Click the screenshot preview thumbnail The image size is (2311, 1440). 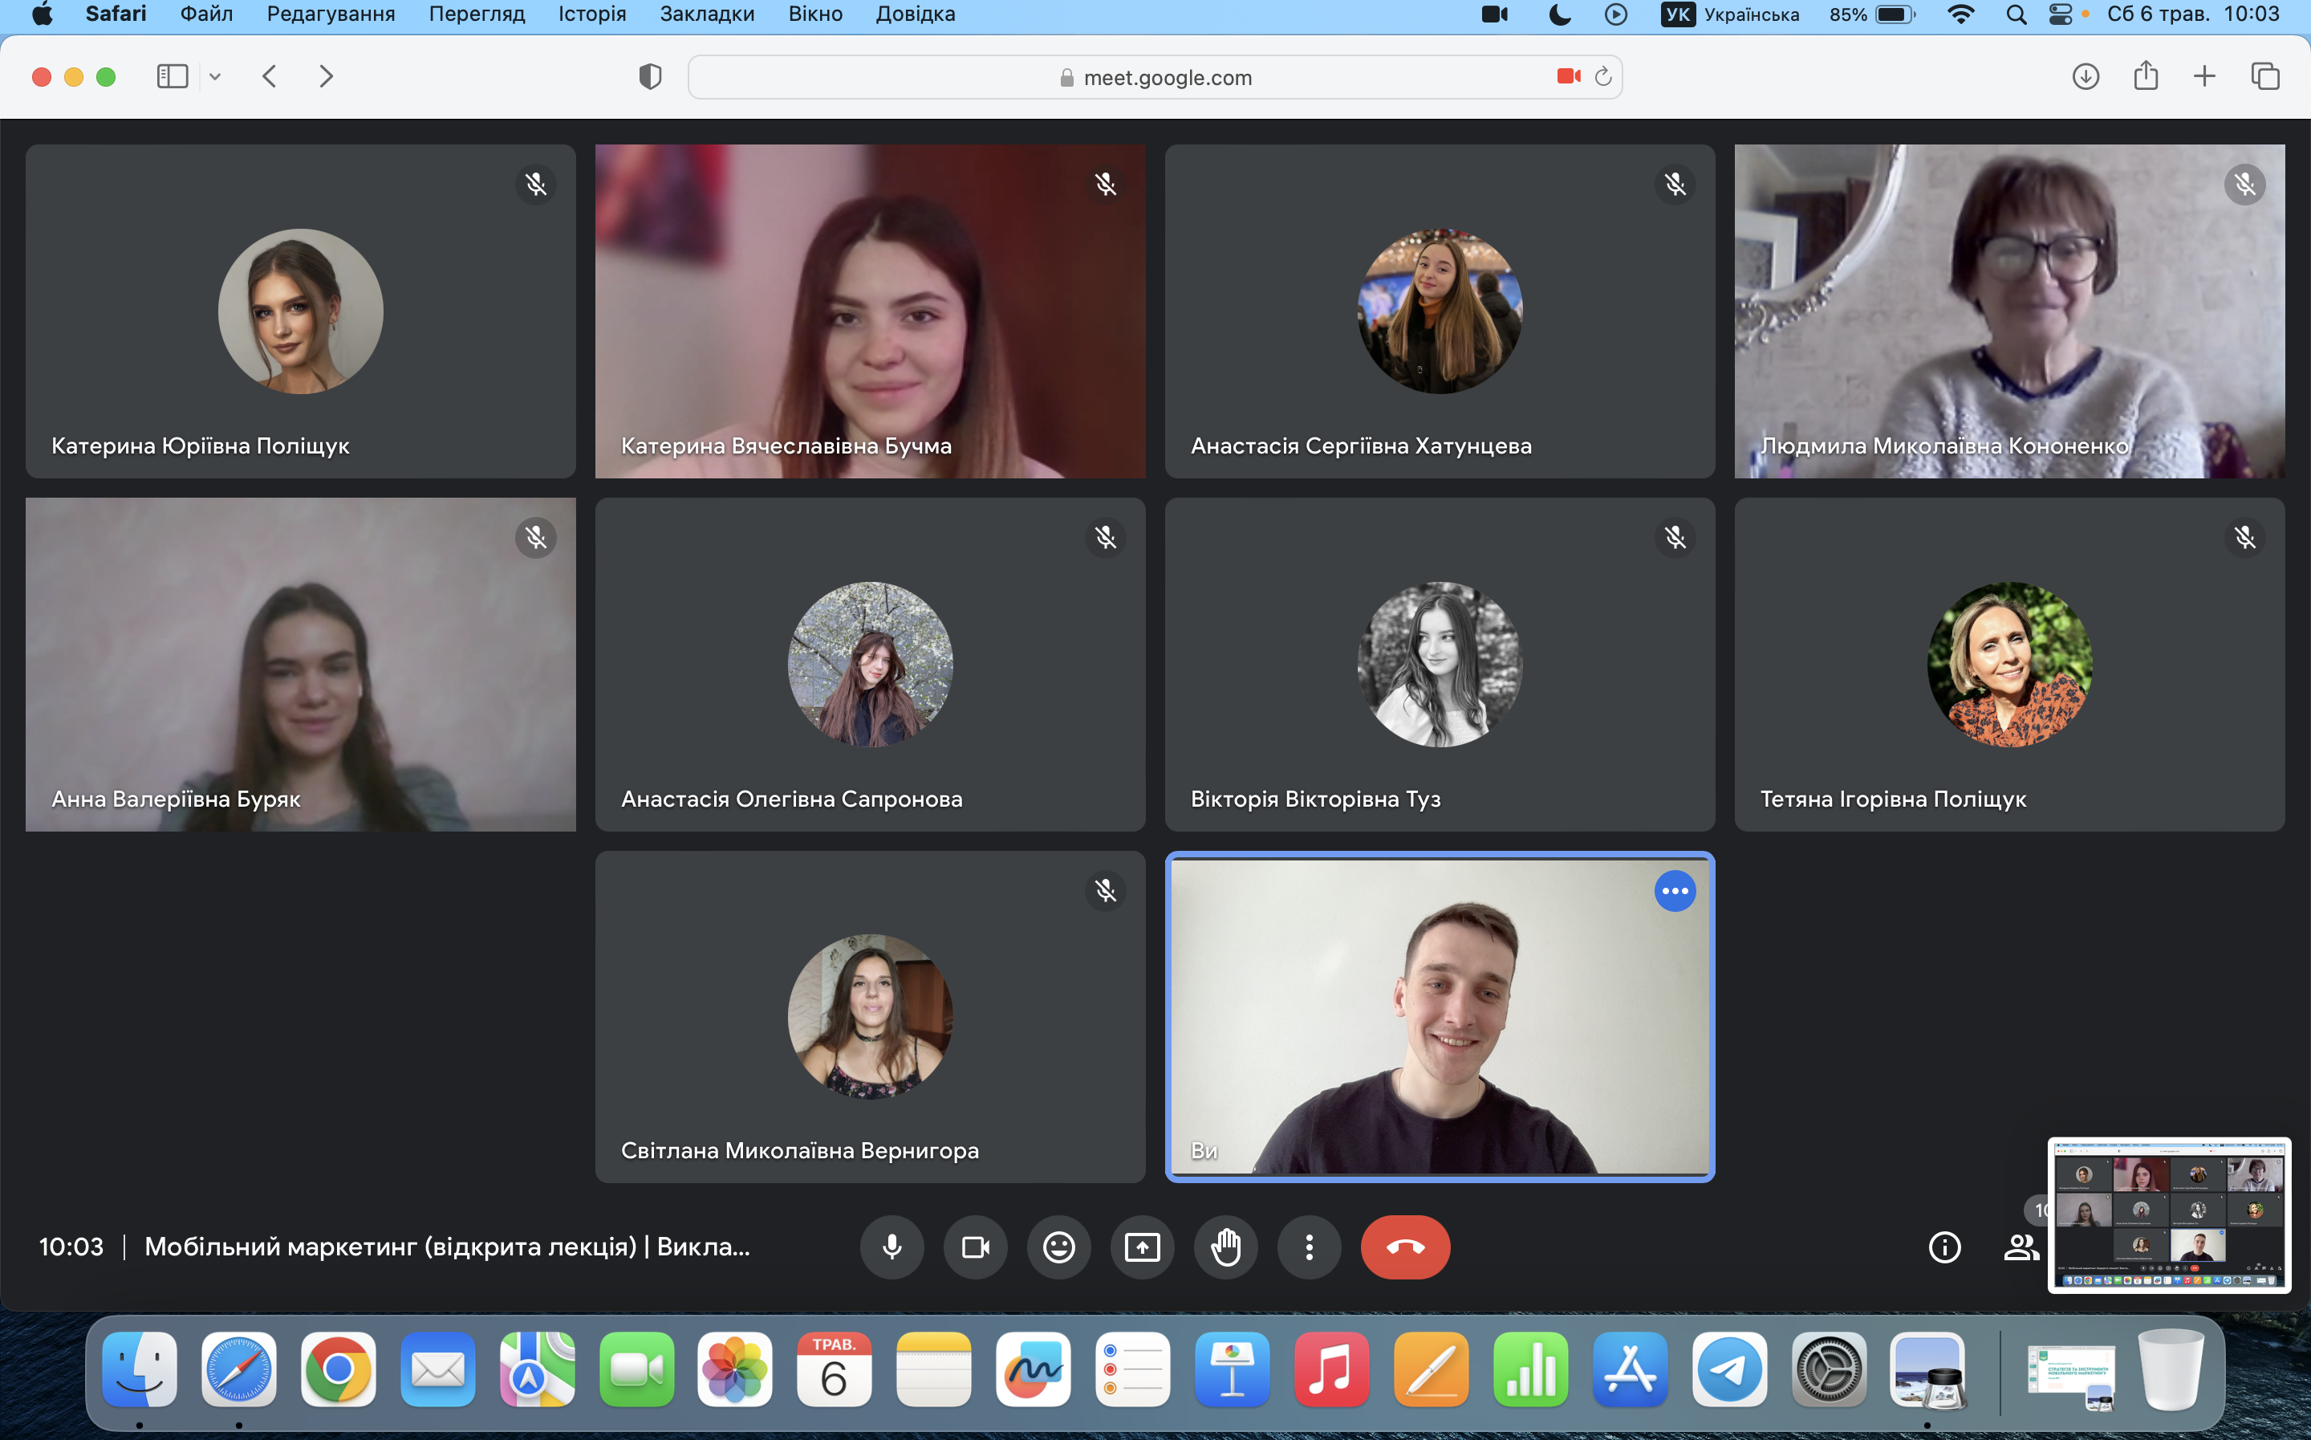tap(2168, 1214)
